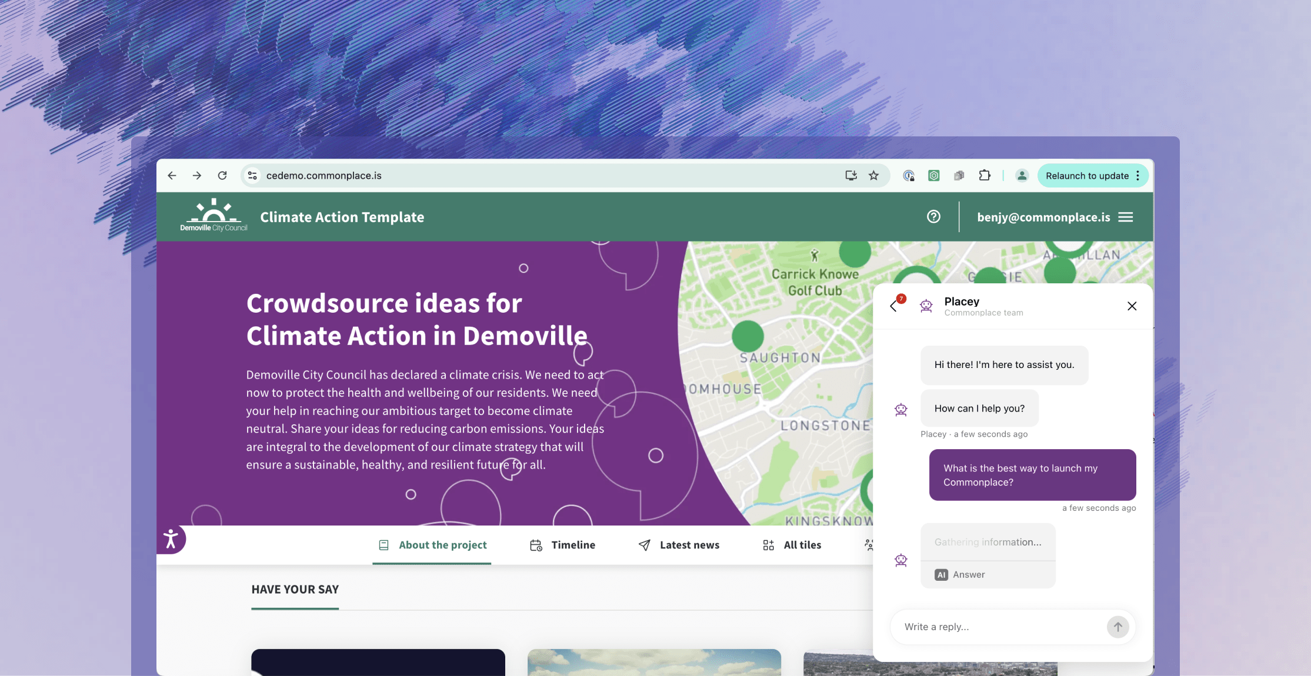
Task: Click green map marker near Saughton
Action: tap(748, 336)
